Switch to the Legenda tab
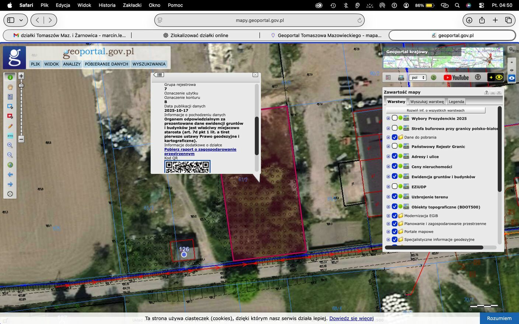 (x=456, y=102)
